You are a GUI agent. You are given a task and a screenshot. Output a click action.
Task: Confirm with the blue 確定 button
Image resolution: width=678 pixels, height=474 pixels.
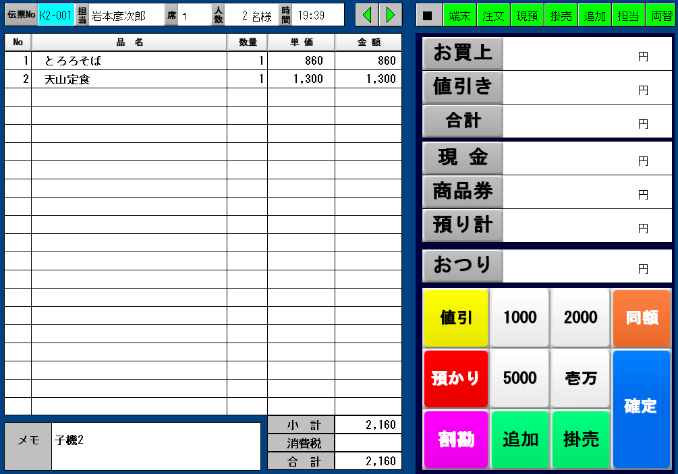coord(641,408)
